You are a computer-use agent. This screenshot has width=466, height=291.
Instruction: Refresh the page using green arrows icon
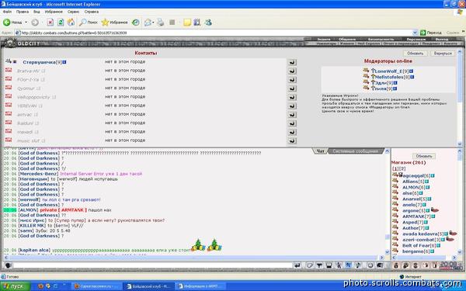click(61, 23)
